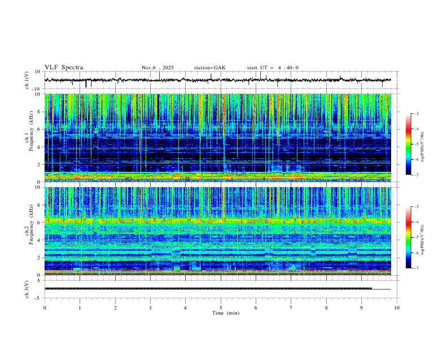
Task: Click the ch.3 voltage trace band
Action: click(218, 289)
